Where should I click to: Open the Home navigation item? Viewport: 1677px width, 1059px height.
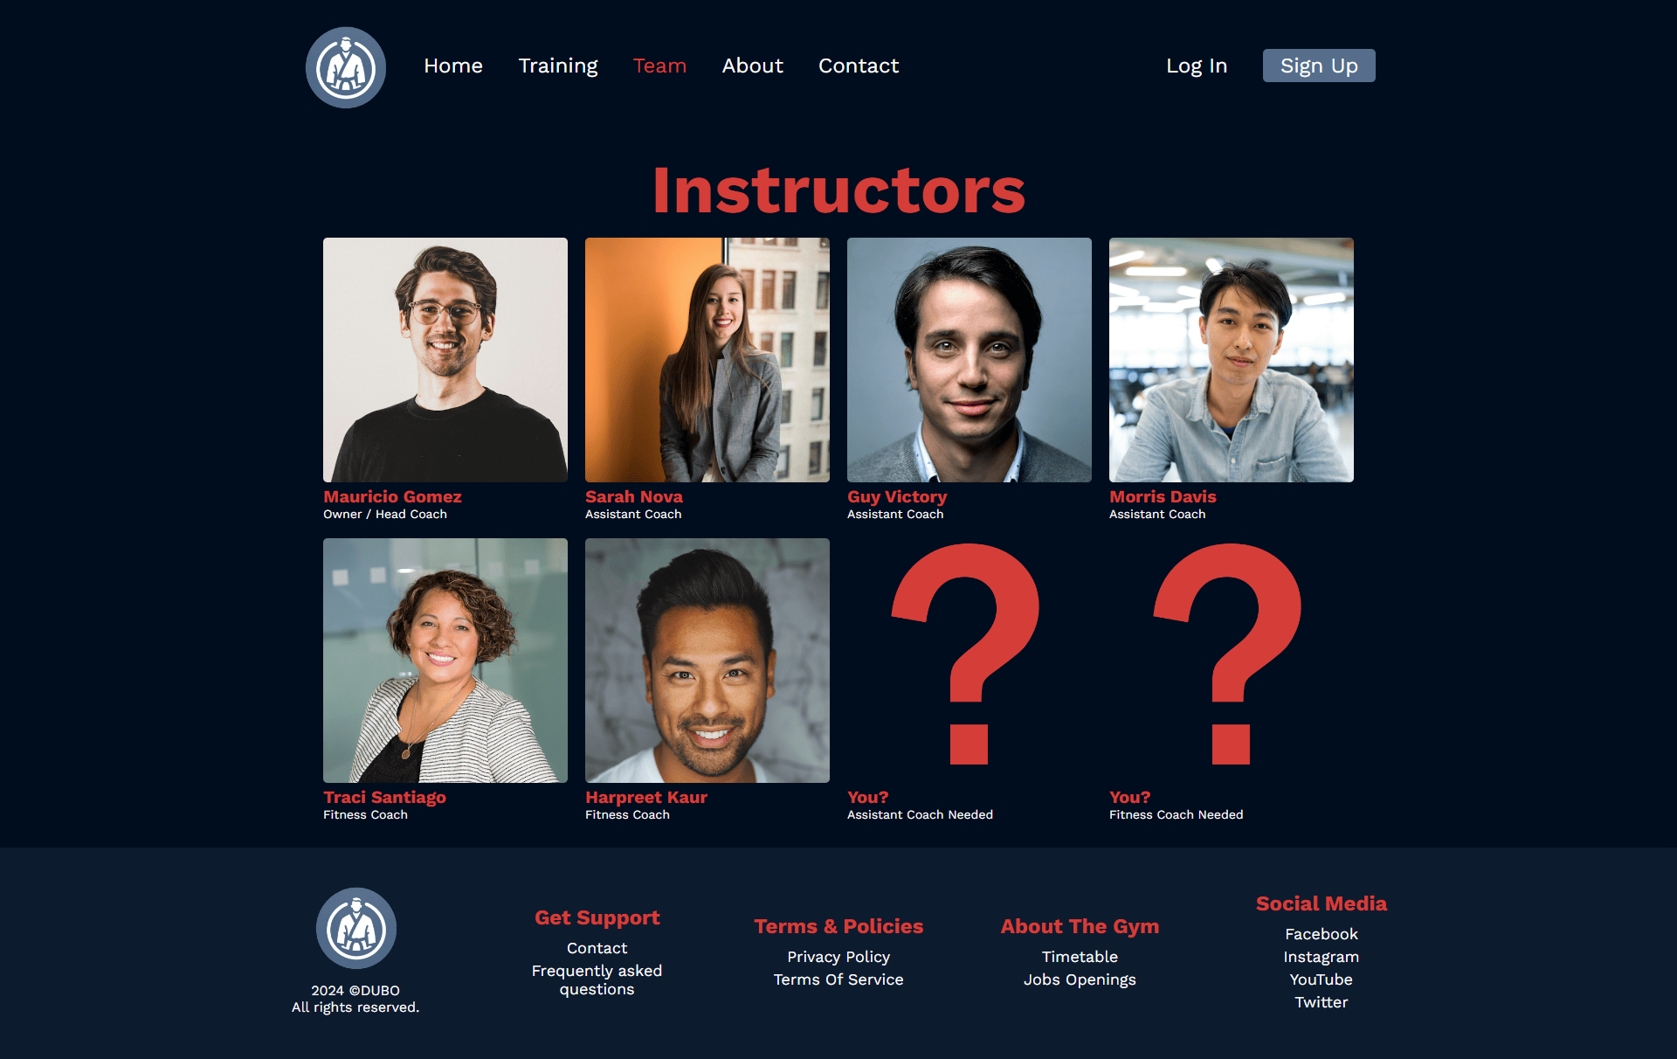click(x=453, y=66)
